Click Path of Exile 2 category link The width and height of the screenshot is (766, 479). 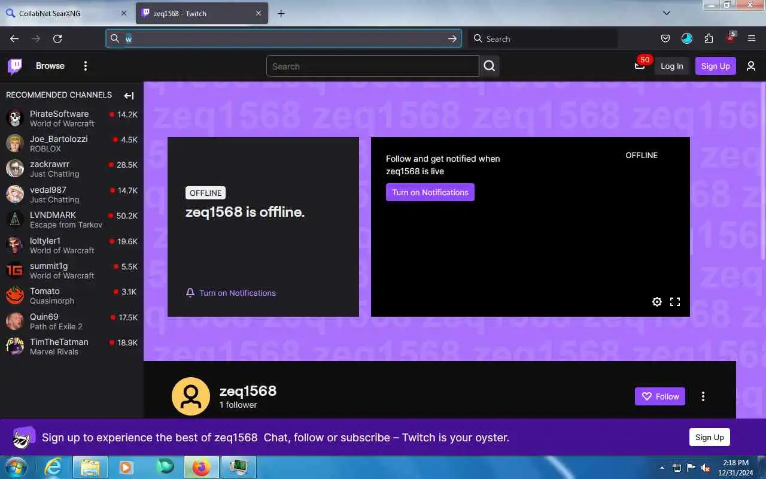[56, 326]
